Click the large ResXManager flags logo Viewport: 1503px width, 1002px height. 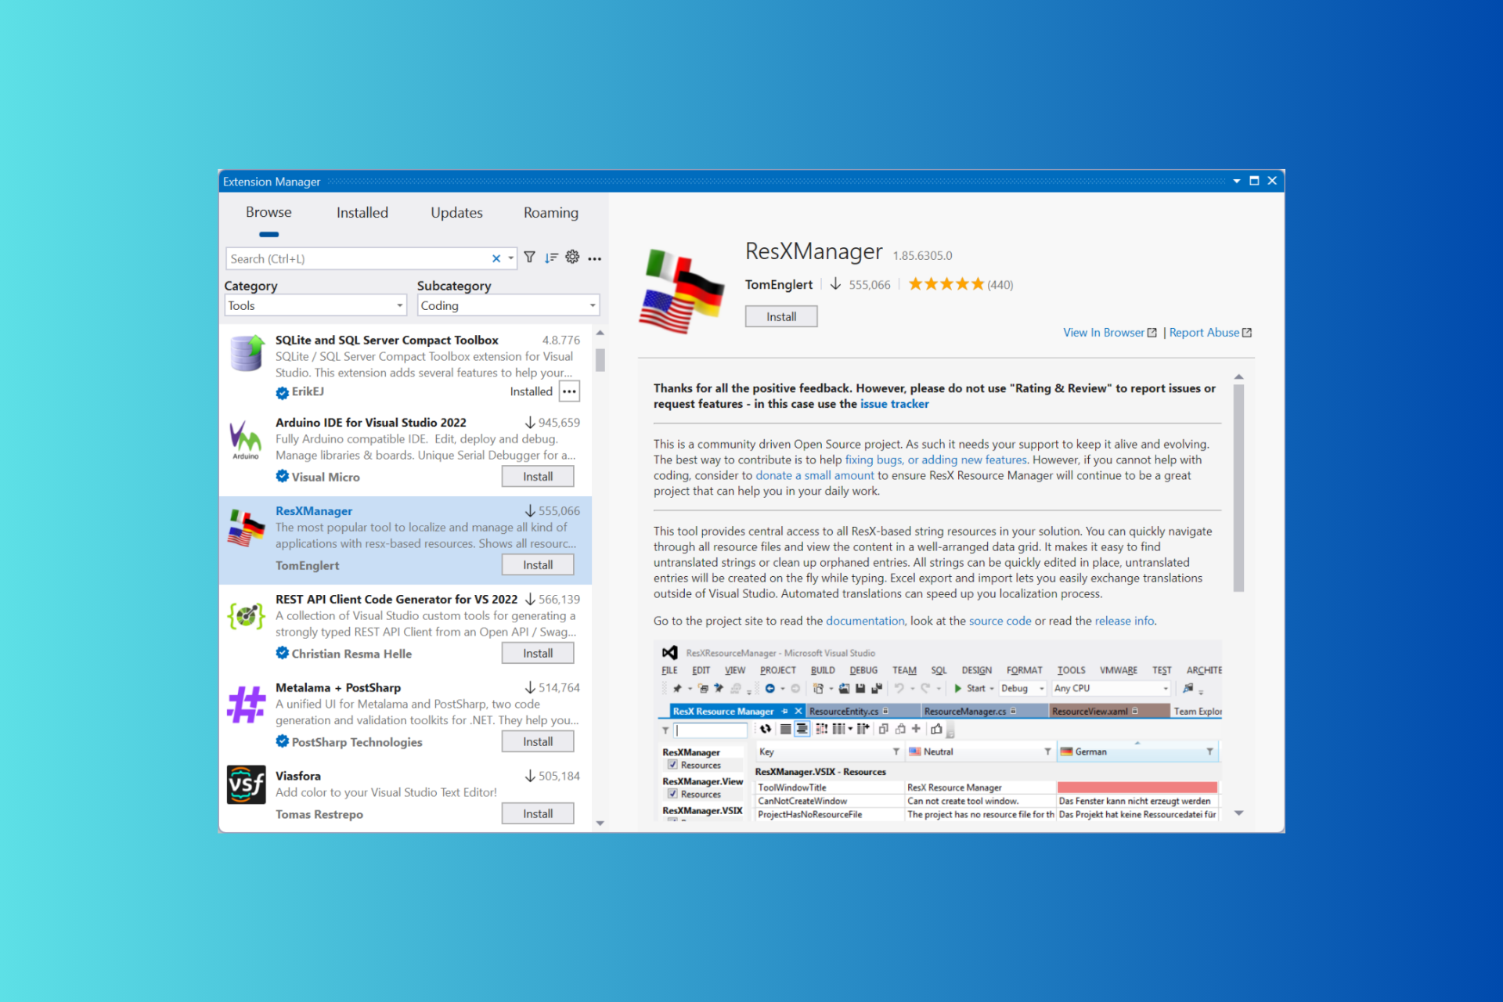click(x=683, y=292)
